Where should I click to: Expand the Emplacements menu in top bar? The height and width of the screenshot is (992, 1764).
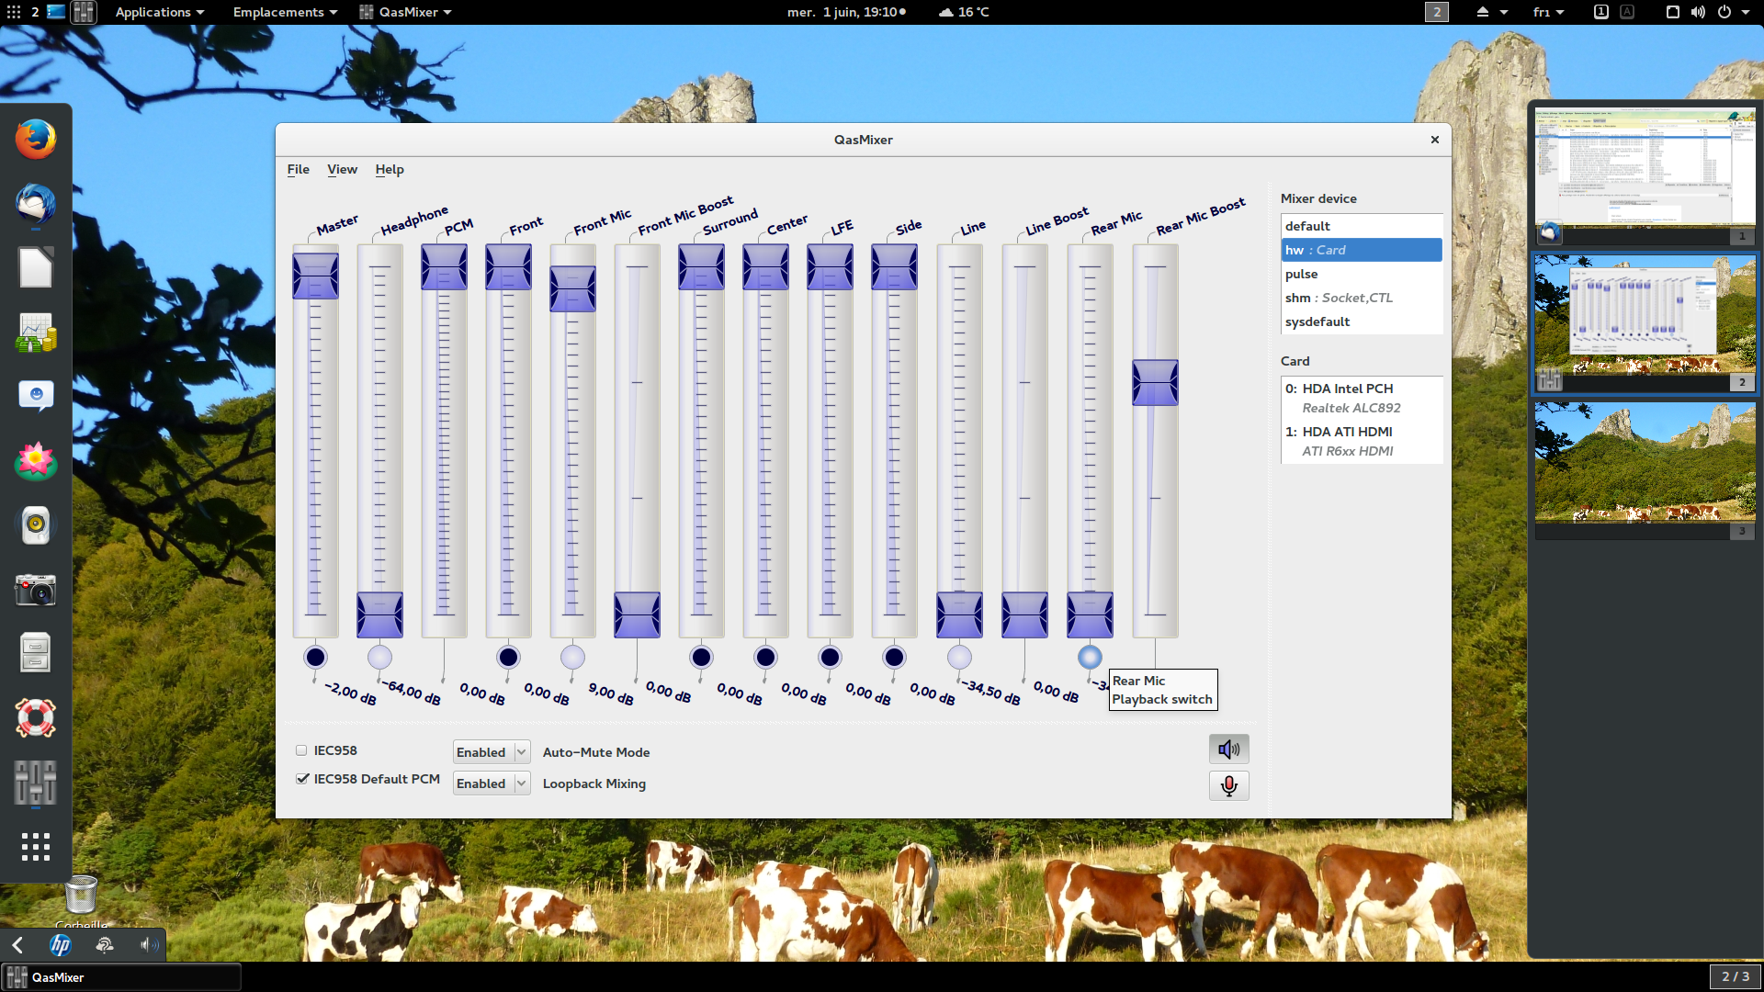click(285, 12)
